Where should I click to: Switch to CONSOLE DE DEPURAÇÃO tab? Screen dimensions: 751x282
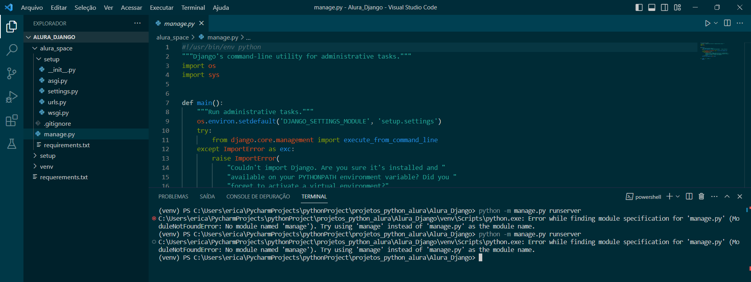258,196
